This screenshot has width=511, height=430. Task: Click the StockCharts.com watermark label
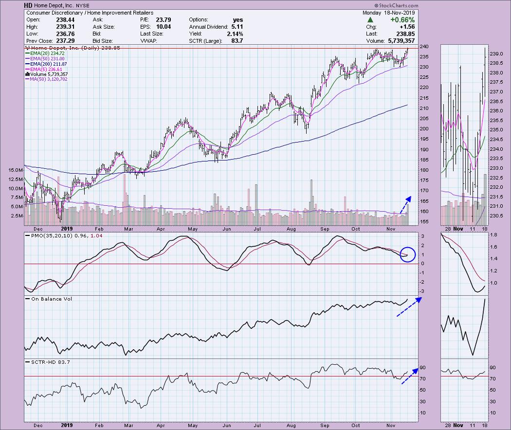[396, 5]
